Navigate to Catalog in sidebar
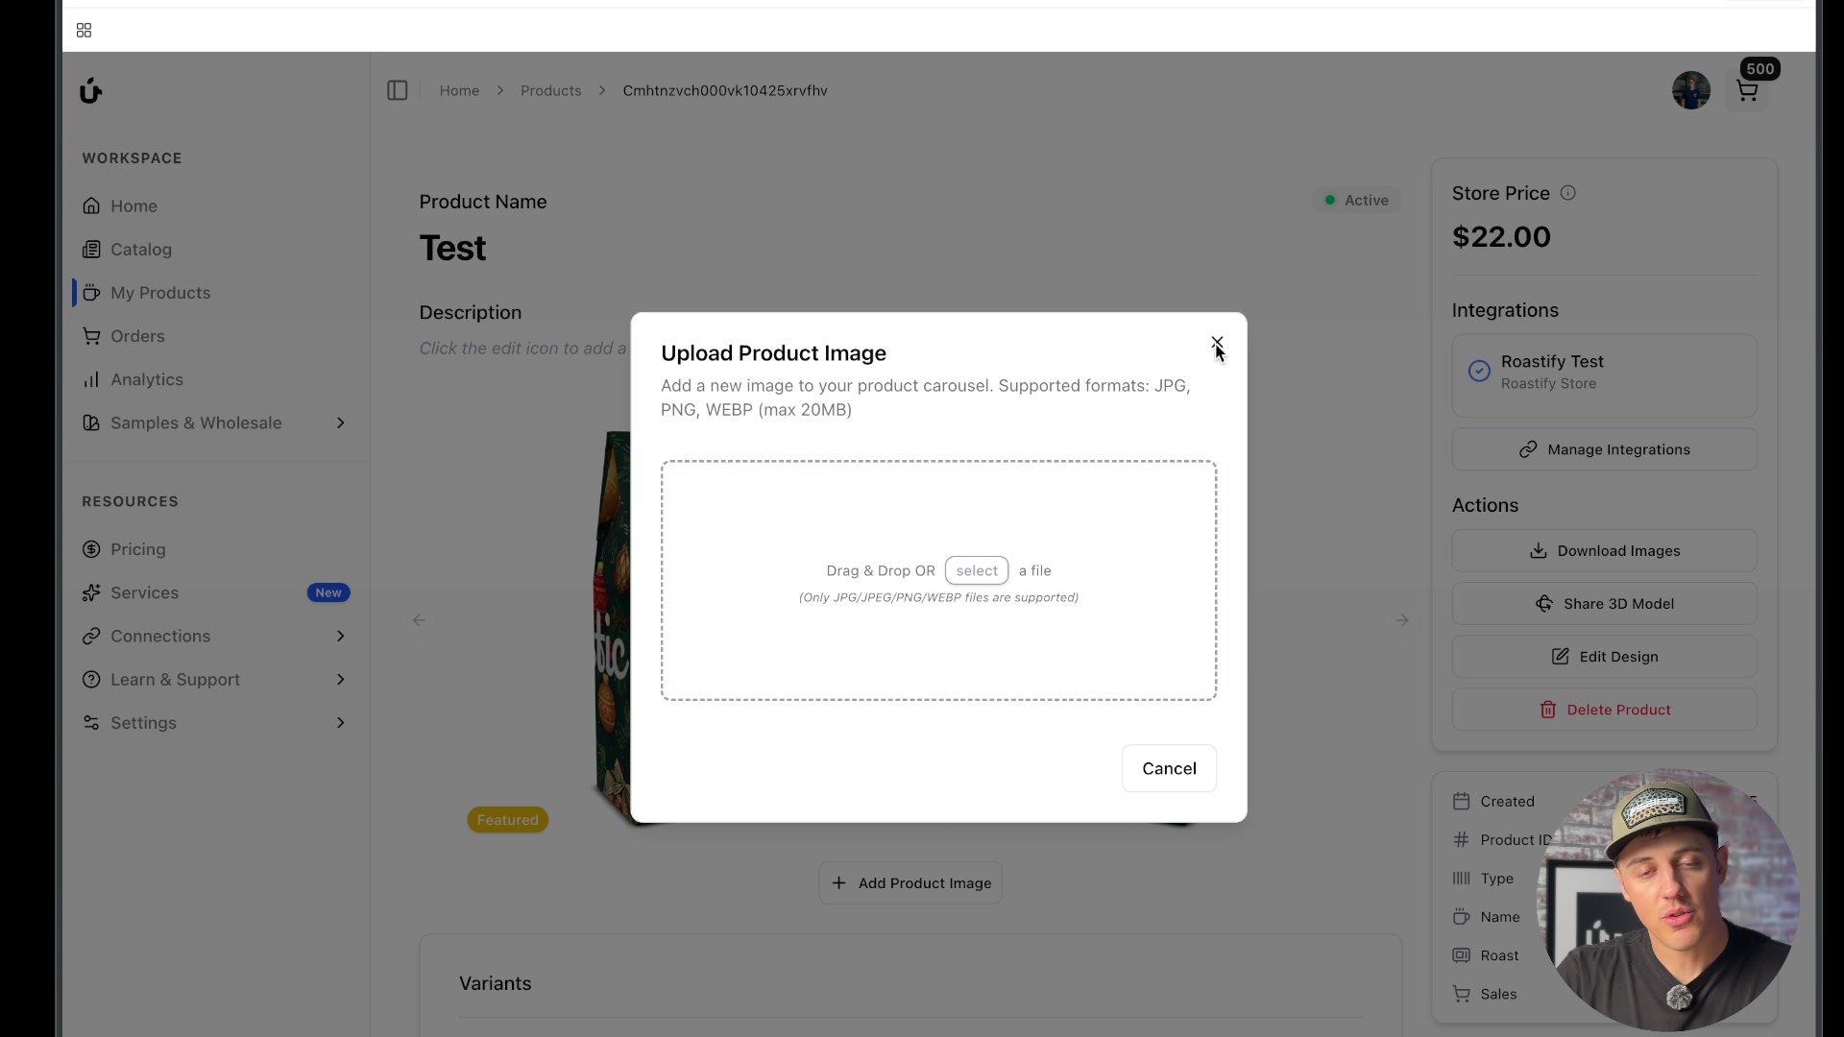1844x1037 pixels. tap(140, 250)
